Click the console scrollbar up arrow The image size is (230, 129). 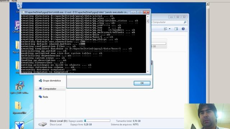pos(148,16)
